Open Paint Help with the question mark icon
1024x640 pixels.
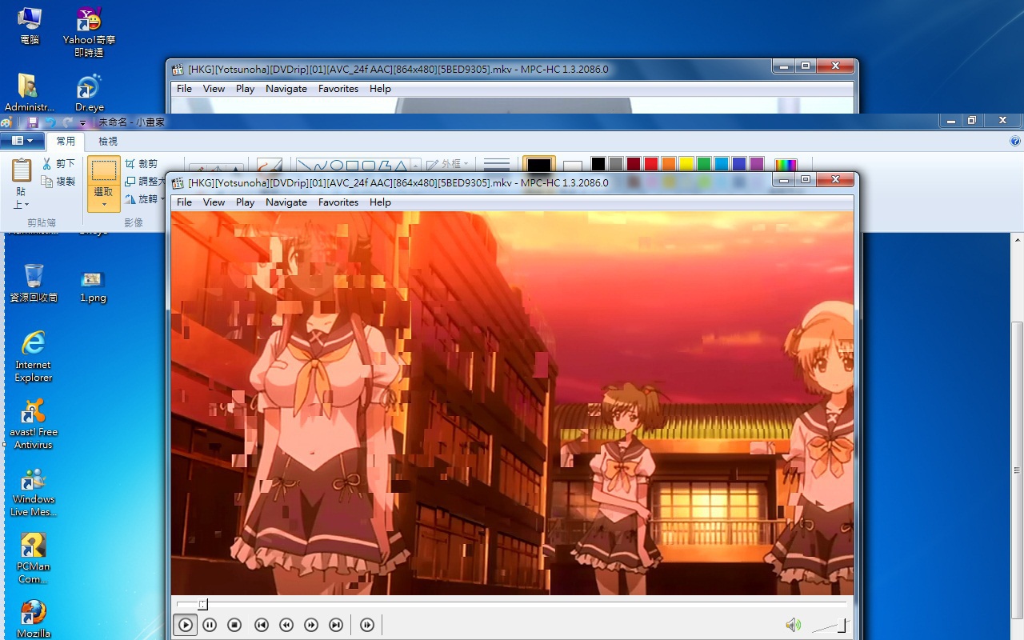[1015, 142]
